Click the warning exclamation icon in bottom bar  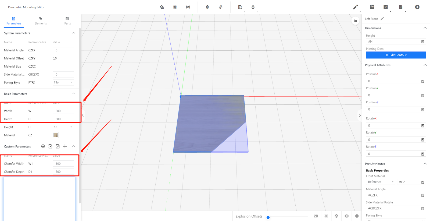(x=357, y=216)
